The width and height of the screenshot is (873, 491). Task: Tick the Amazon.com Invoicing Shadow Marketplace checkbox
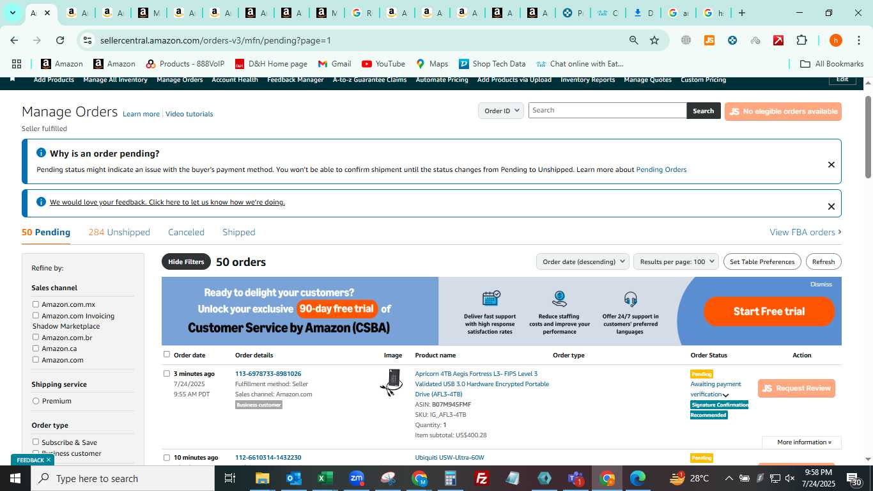[36, 315]
